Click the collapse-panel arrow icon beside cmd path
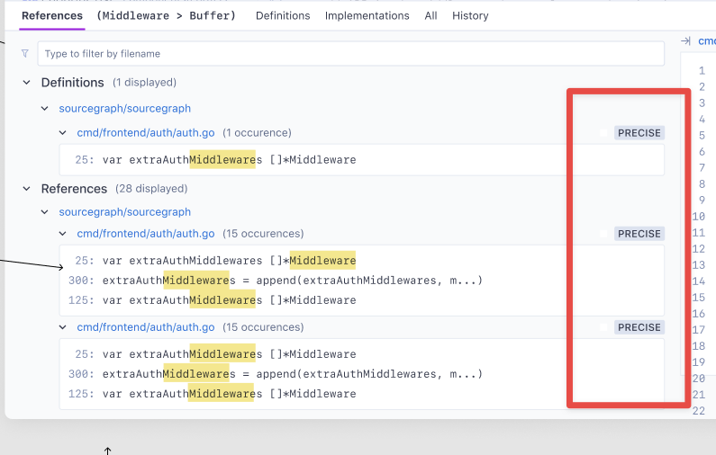 (685, 41)
